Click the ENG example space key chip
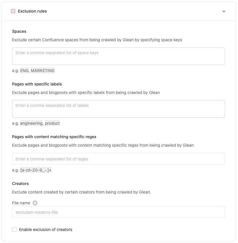The image size is (238, 243). point(24,71)
